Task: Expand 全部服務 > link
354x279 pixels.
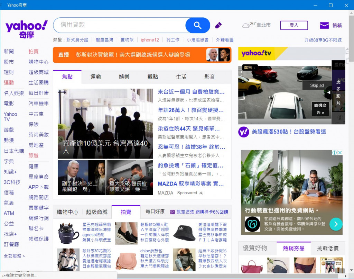Action: [x=15, y=256]
